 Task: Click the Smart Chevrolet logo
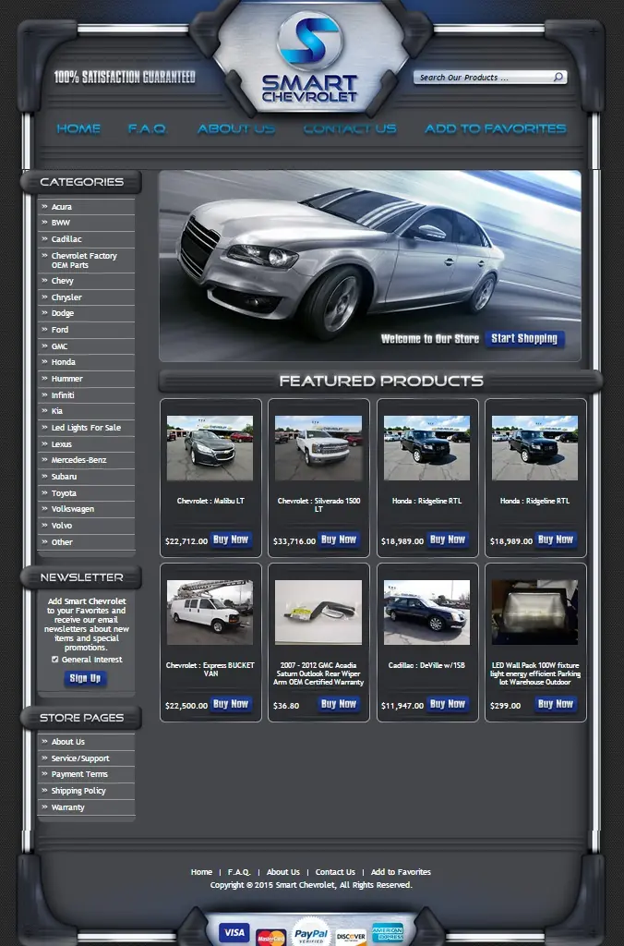[310, 58]
